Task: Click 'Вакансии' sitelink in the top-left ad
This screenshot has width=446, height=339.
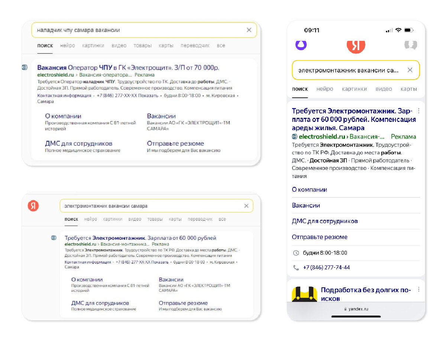Action: click(161, 116)
